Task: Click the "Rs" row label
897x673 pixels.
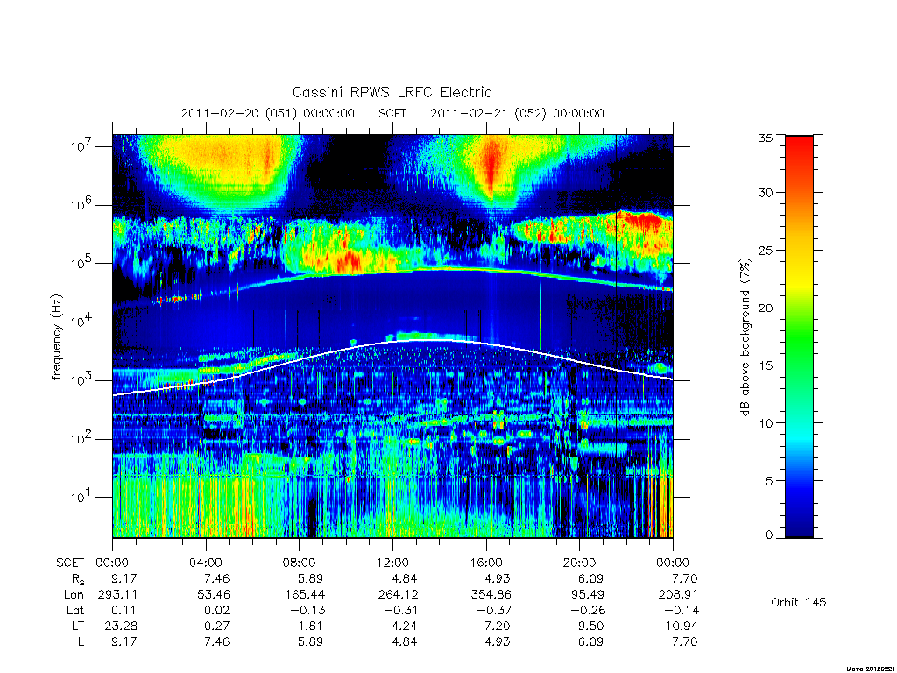Action: tap(77, 579)
